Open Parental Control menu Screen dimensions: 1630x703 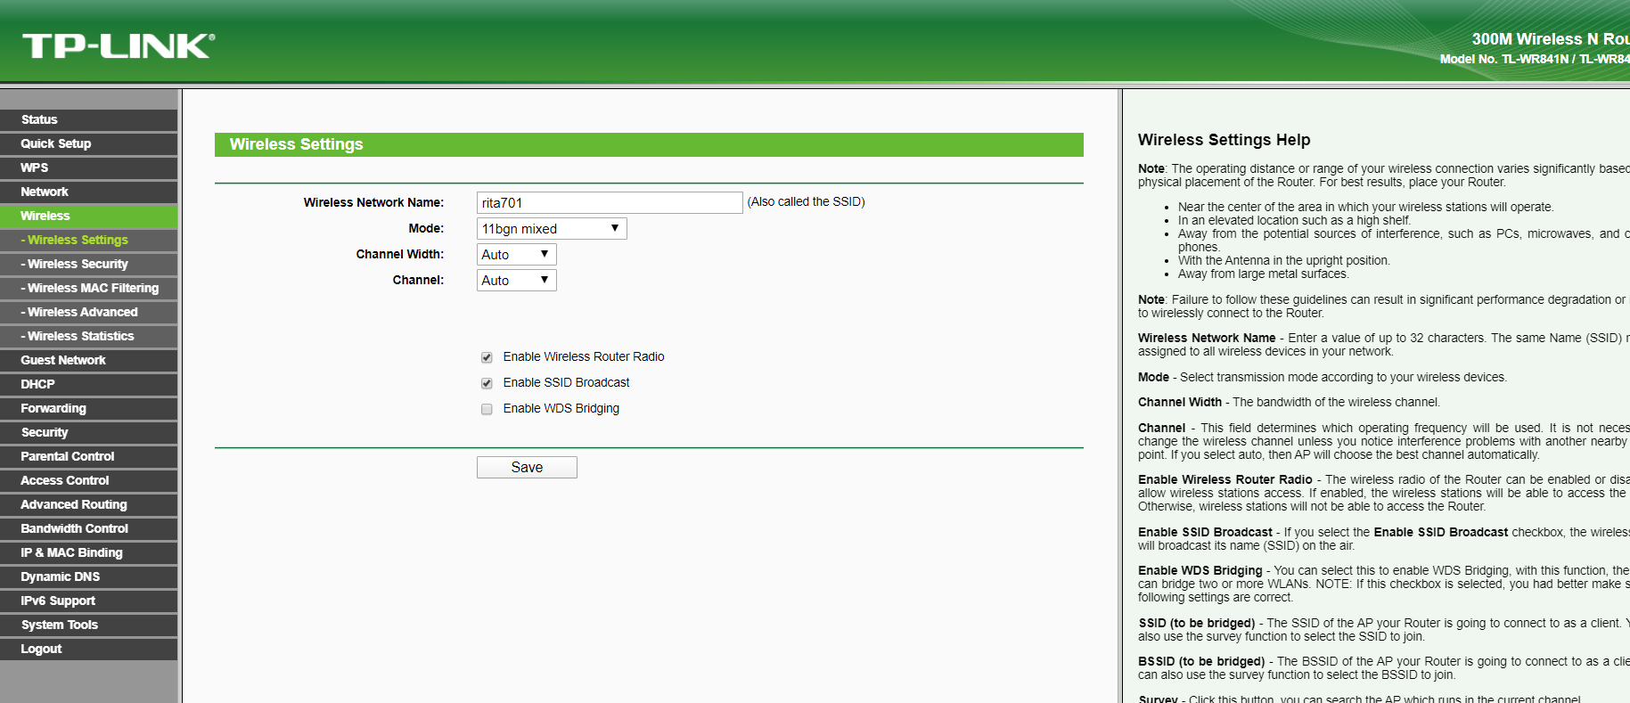coord(89,456)
